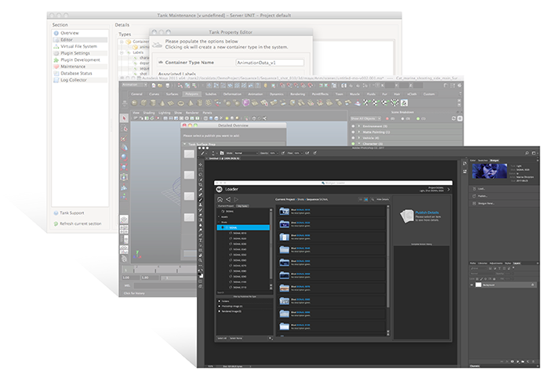The image size is (549, 381).
Task: Select the Eyedropper tool in Photoshop
Action: 201,190
